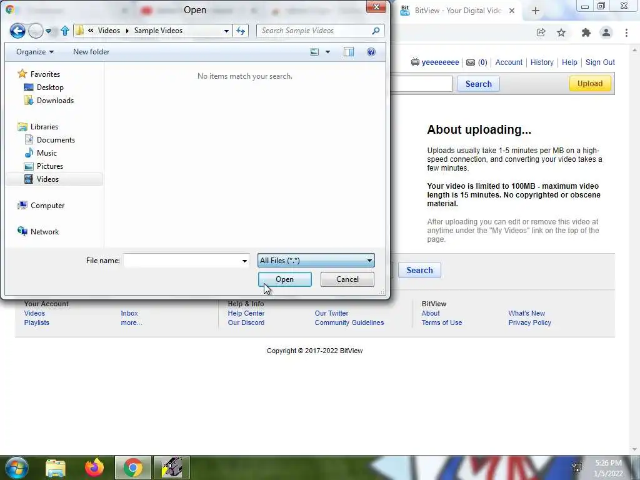Open Chrome three-dot menu
The image size is (640, 480).
pyautogui.click(x=626, y=32)
